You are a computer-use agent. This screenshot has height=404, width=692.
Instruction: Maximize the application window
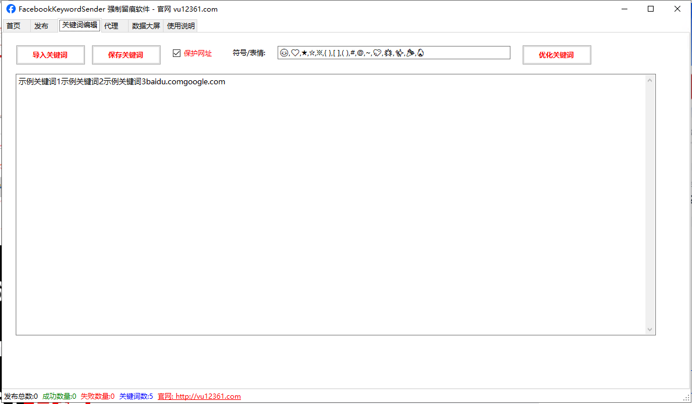(x=651, y=9)
